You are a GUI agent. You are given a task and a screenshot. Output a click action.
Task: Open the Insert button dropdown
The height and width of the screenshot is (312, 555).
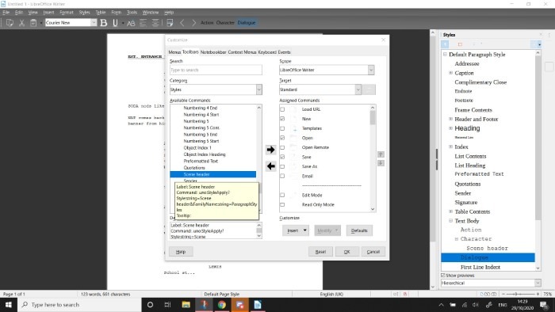pos(304,230)
